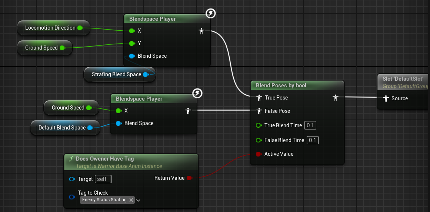
Task: Click the Target self input field
Action: click(x=103, y=179)
